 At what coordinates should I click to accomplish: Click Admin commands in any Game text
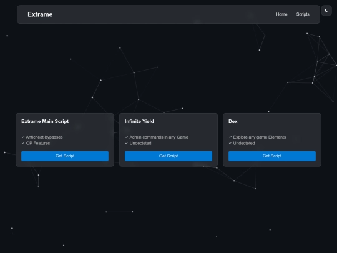pyautogui.click(x=159, y=137)
